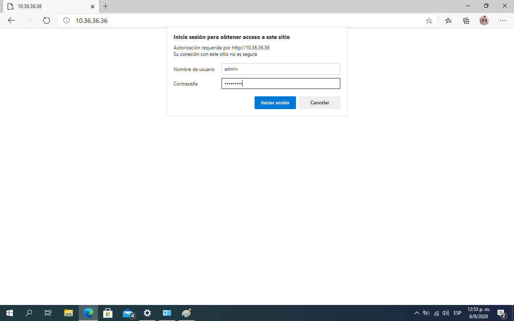Launch Paint from the taskbar

pyautogui.click(x=186, y=313)
